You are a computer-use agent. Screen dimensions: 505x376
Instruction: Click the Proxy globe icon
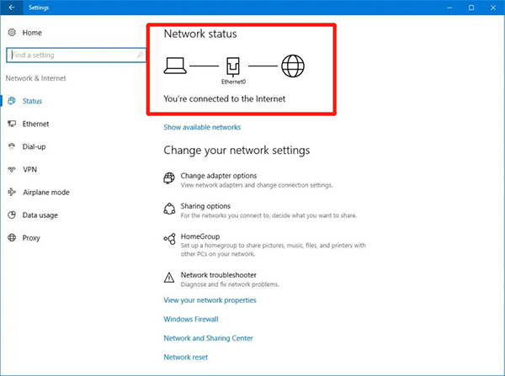coord(12,238)
